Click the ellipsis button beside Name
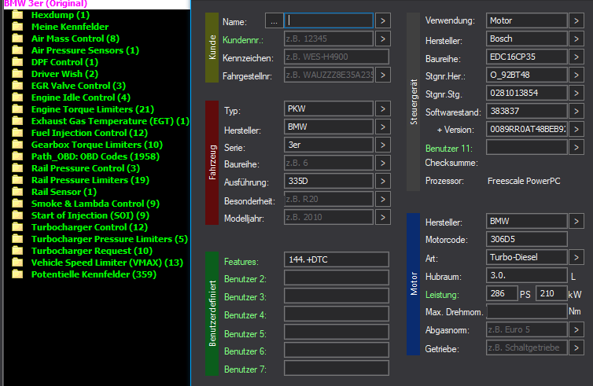The image size is (593, 386). click(274, 20)
